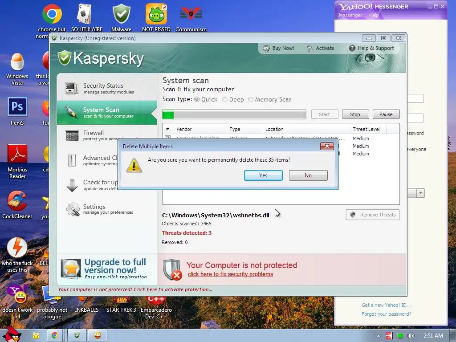The image size is (456, 342).
Task: Click the star upgrade icon
Action: (x=71, y=269)
